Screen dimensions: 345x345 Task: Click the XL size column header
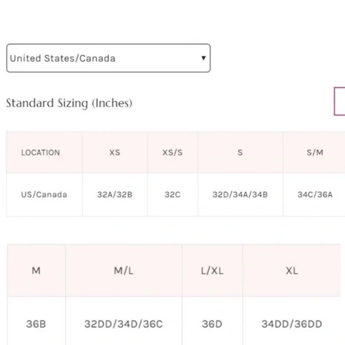(x=291, y=271)
